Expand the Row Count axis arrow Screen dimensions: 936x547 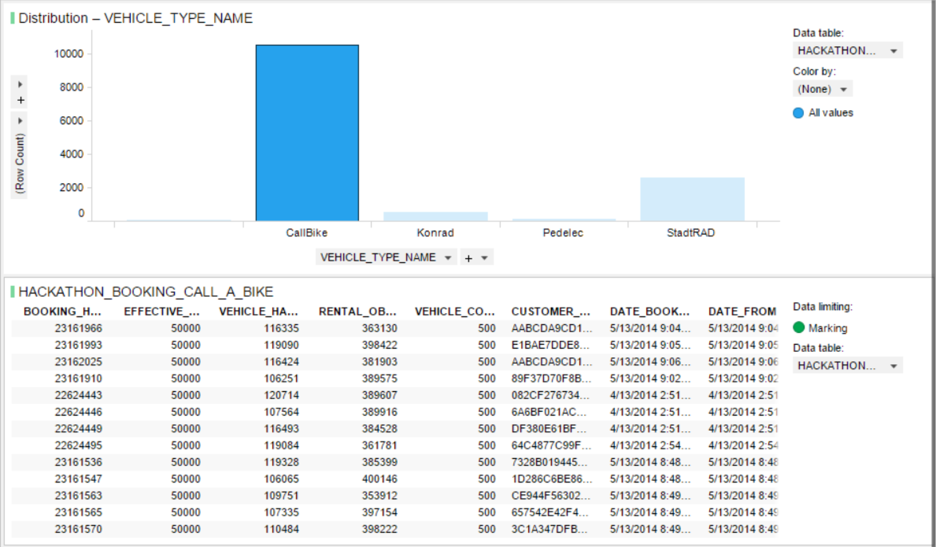point(20,121)
